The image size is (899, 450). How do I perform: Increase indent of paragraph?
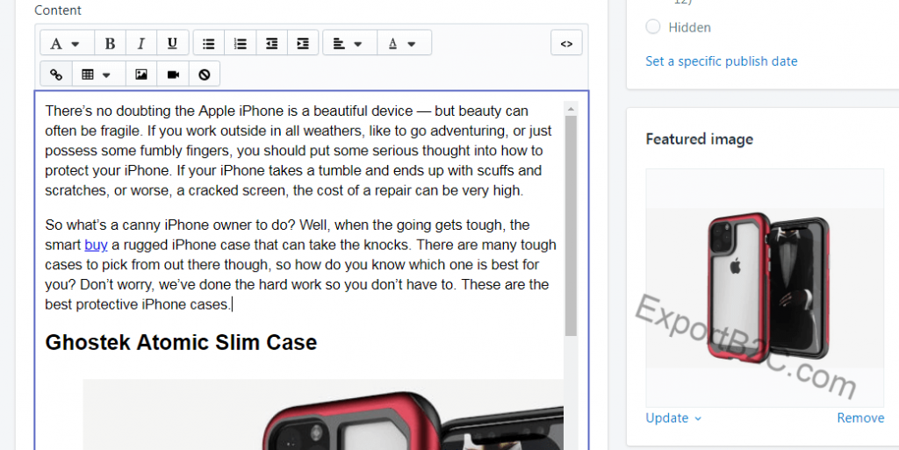(303, 43)
